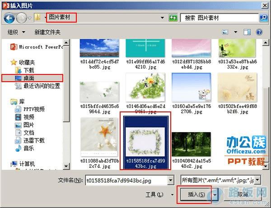Open 图片 library
The image size is (271, 208).
tap(24, 125)
